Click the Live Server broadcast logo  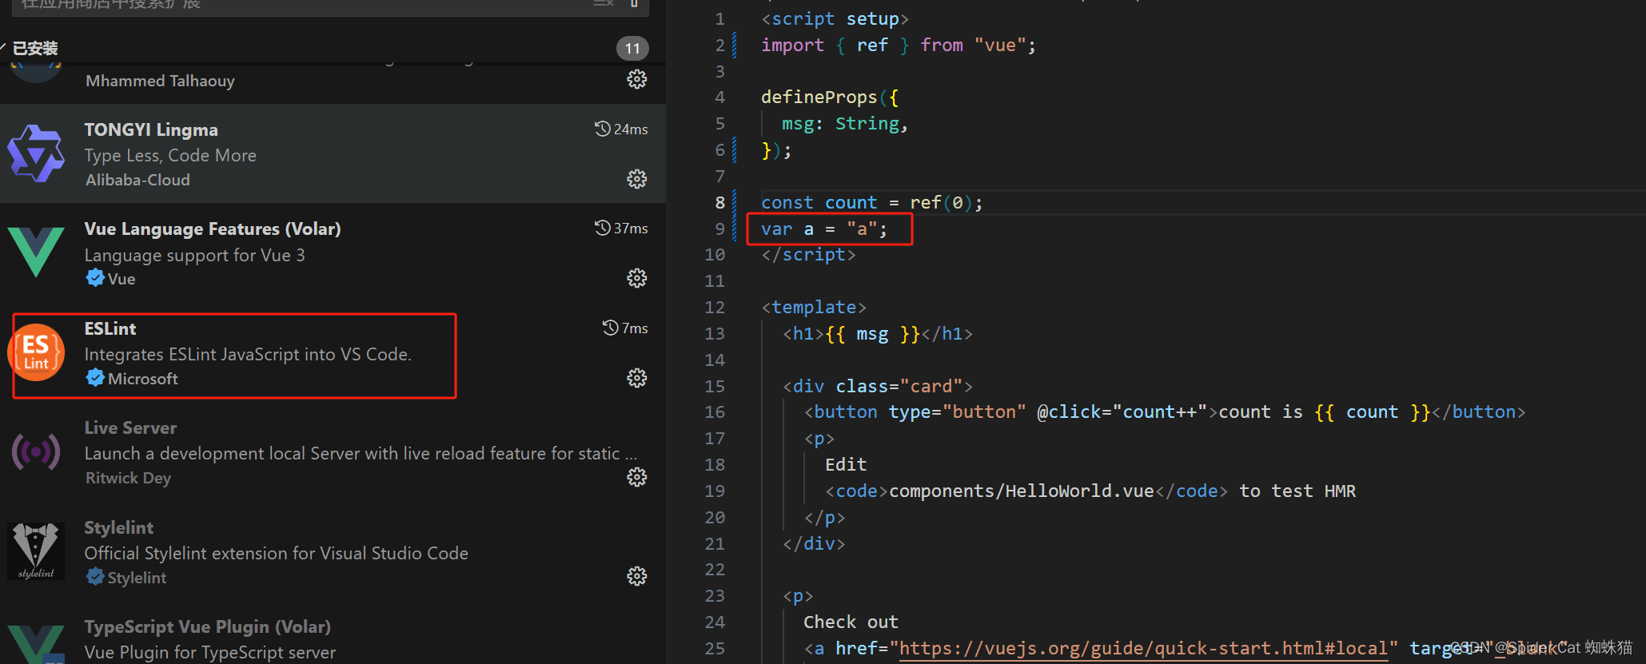[x=36, y=452]
